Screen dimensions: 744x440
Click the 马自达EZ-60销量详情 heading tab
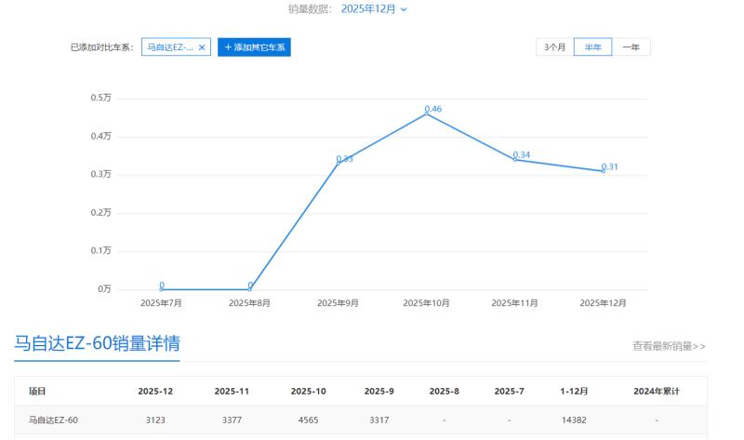[98, 343]
